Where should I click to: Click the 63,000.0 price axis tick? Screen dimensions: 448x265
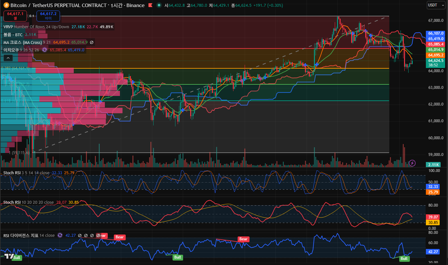point(436,88)
